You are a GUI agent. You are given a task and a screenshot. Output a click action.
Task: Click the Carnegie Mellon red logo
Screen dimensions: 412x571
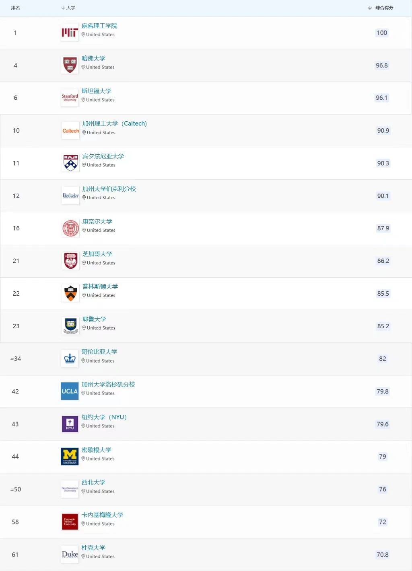click(70, 522)
